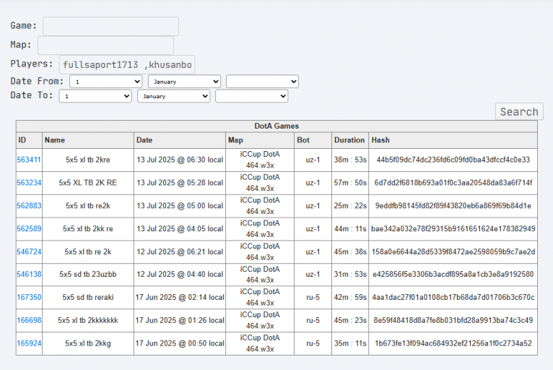The width and height of the screenshot is (553, 370).
Task: Click the Name column header
Action: pos(88,140)
